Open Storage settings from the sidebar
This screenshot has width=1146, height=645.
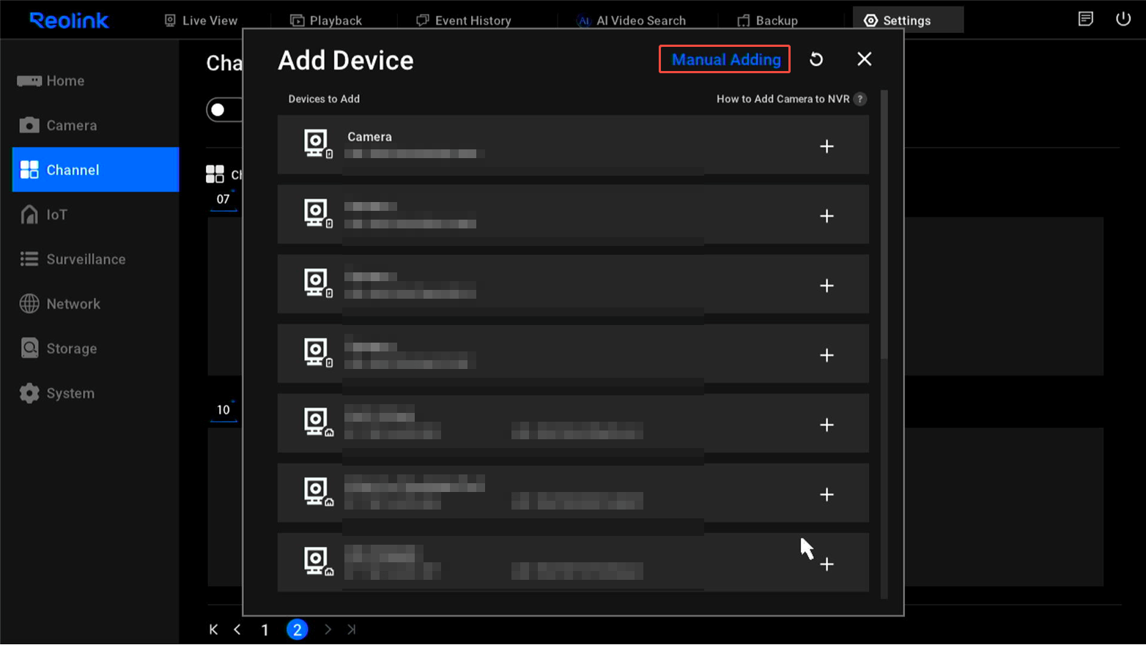point(29,348)
